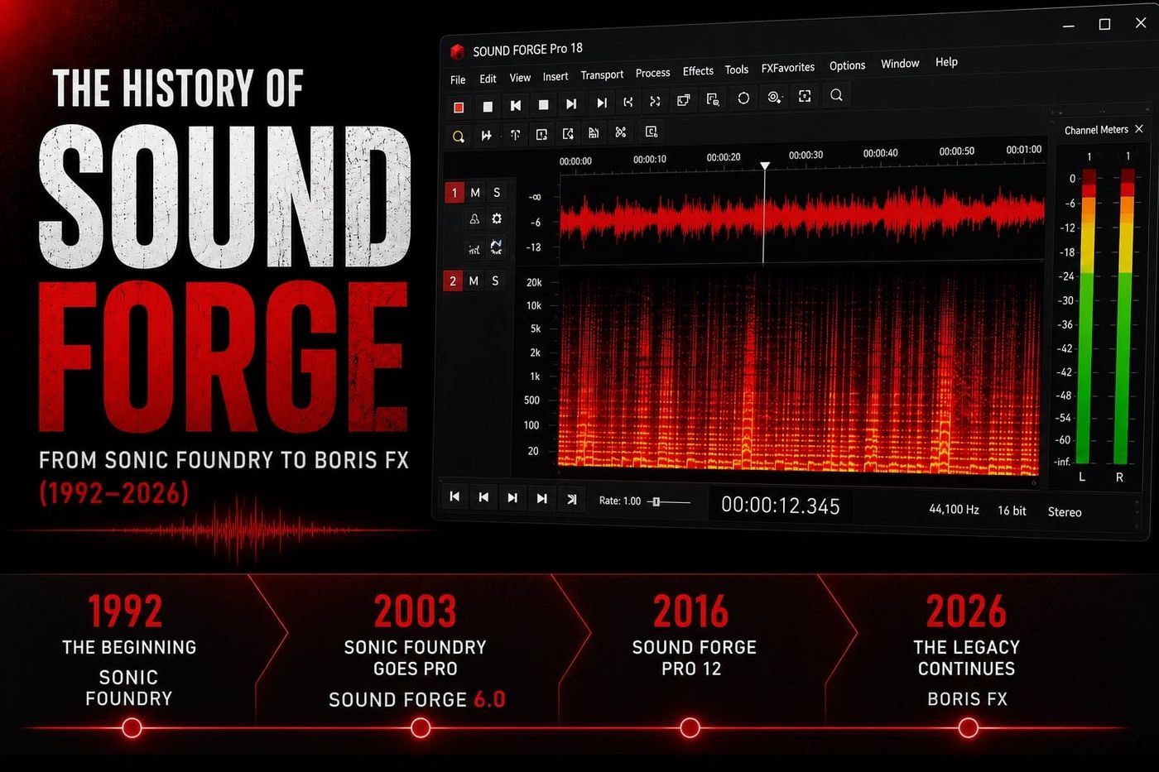Open the Tools menu

click(737, 70)
